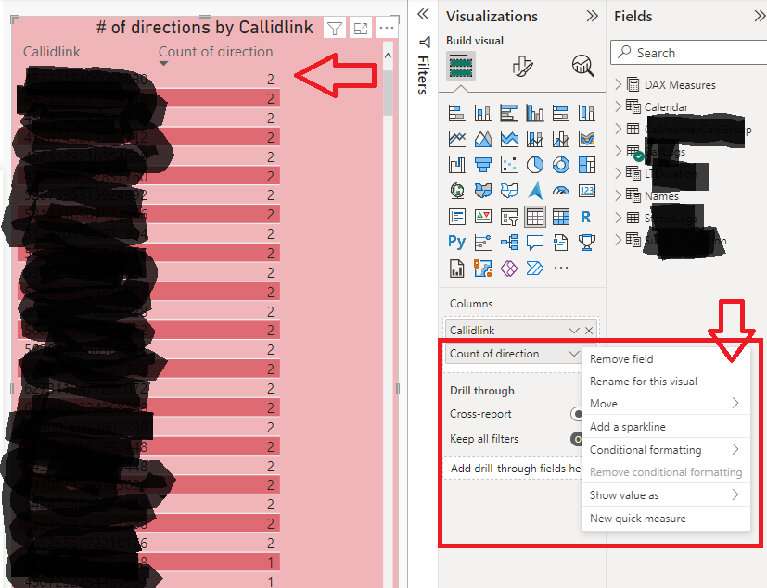Screen dimensions: 767x588
Task: Toggle the Cross-report drill through switch
Action: (x=576, y=414)
